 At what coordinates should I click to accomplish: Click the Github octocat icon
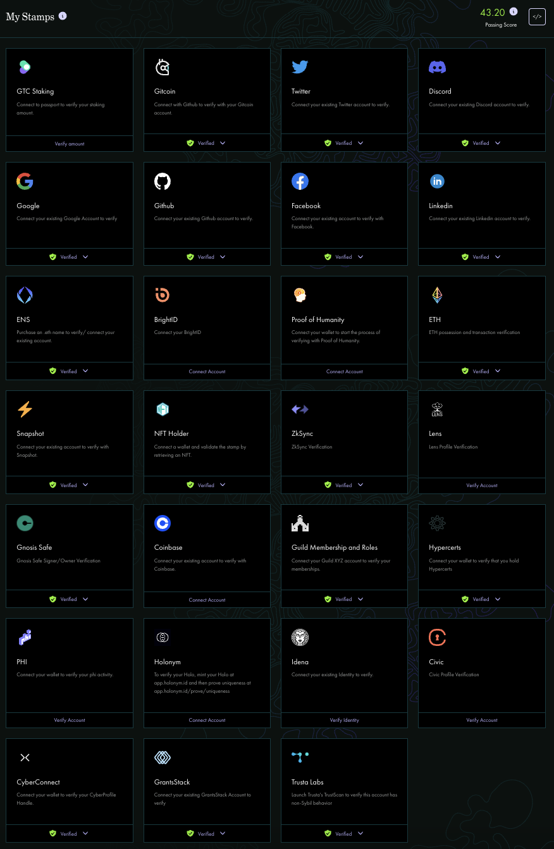click(163, 182)
